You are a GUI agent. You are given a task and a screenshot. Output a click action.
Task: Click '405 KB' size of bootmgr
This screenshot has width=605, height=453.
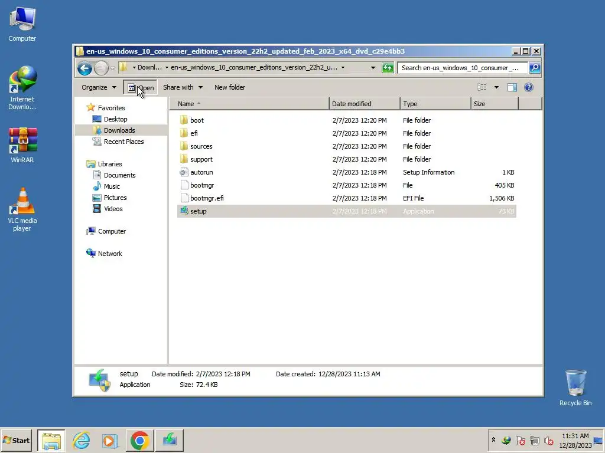pyautogui.click(x=505, y=185)
